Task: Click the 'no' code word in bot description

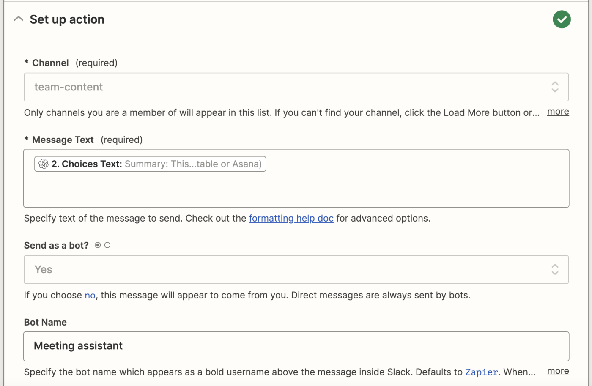Action: [90, 296]
